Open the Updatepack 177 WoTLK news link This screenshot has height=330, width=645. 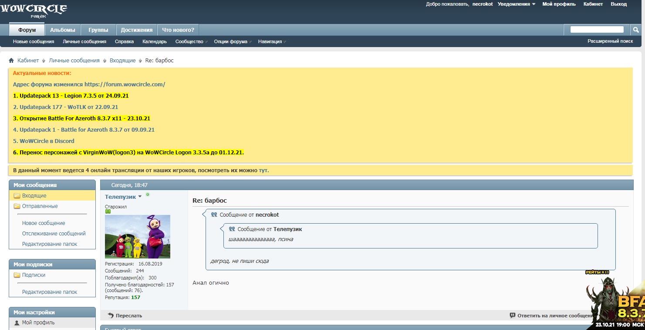65,107
